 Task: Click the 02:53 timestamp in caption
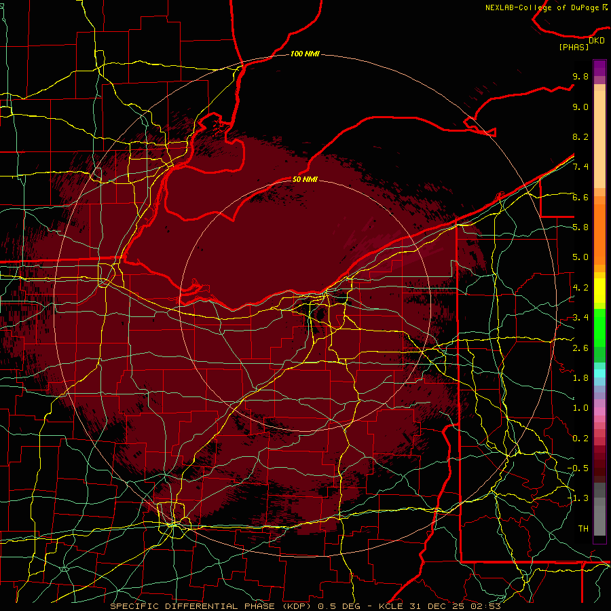(485, 606)
